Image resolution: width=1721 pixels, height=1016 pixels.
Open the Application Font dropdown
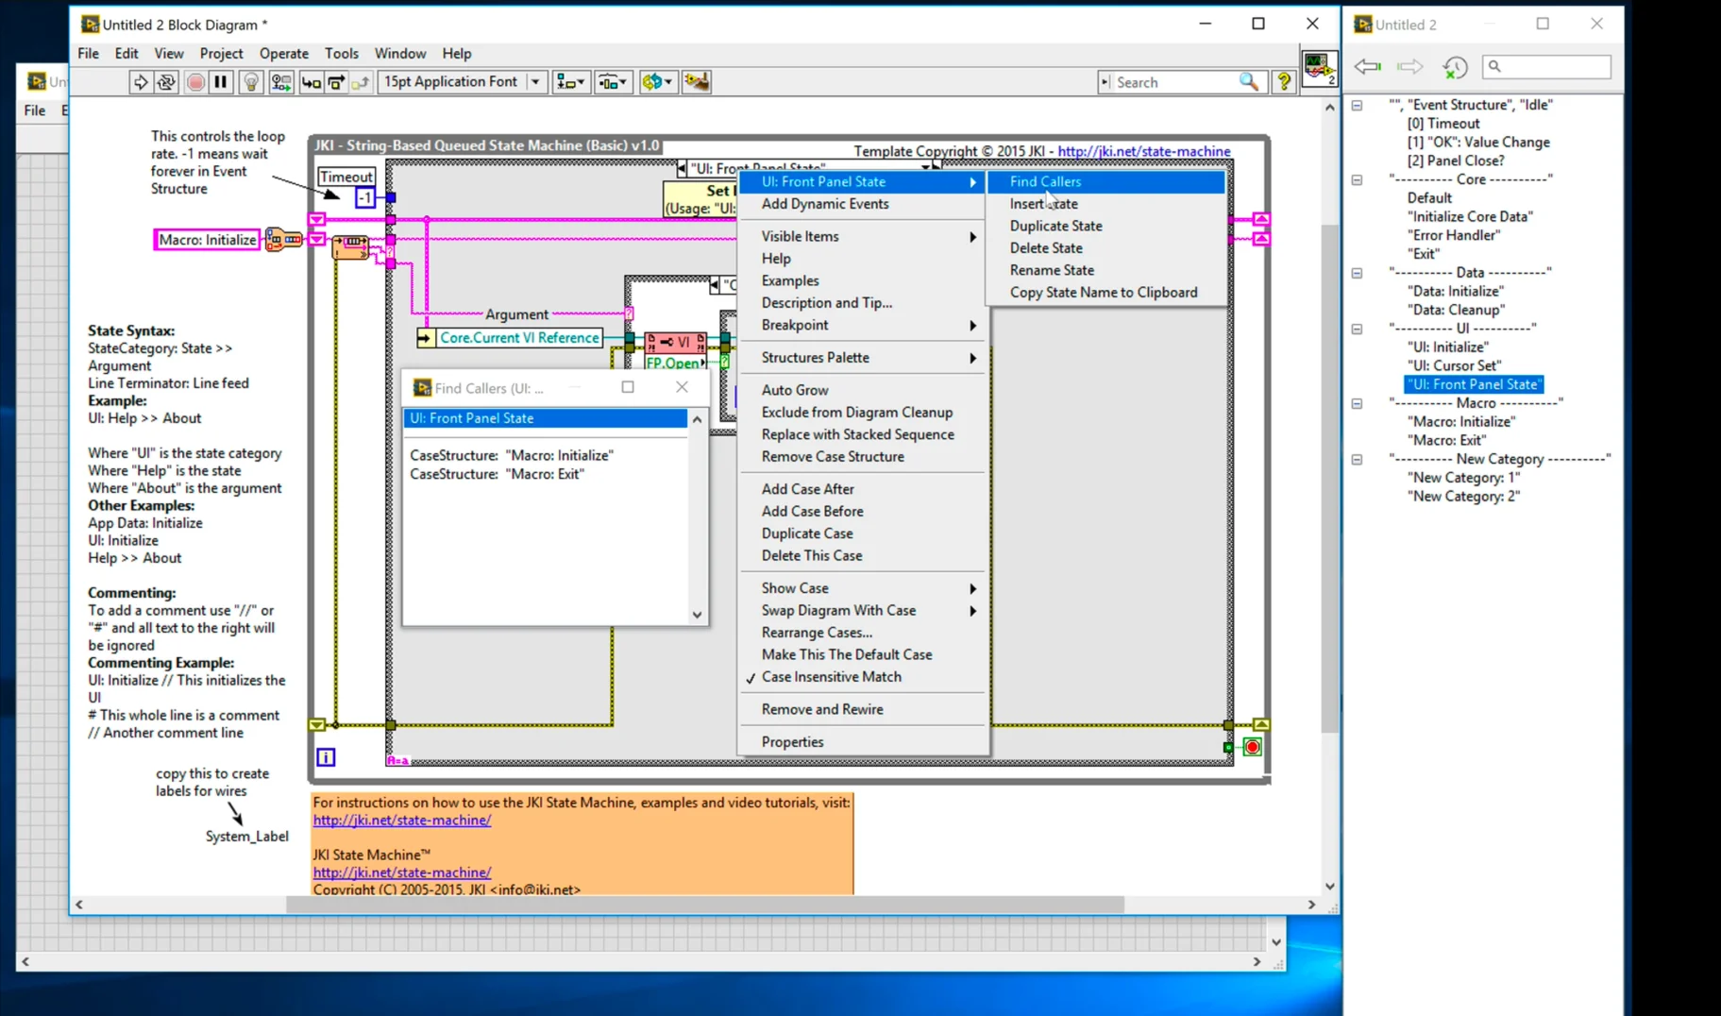pos(535,82)
